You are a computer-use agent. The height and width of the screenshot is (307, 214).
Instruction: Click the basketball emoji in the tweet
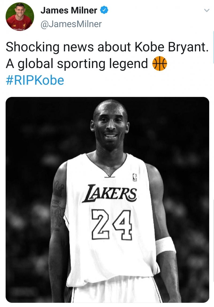159,64
